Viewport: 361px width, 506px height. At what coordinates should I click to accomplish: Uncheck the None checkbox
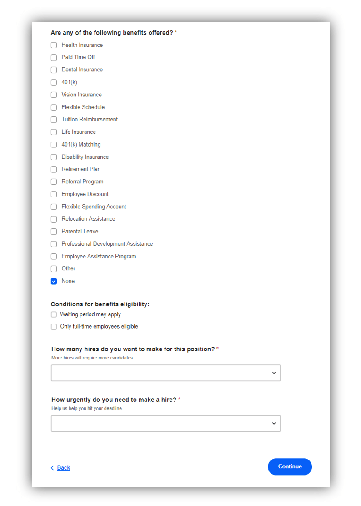[x=54, y=281]
